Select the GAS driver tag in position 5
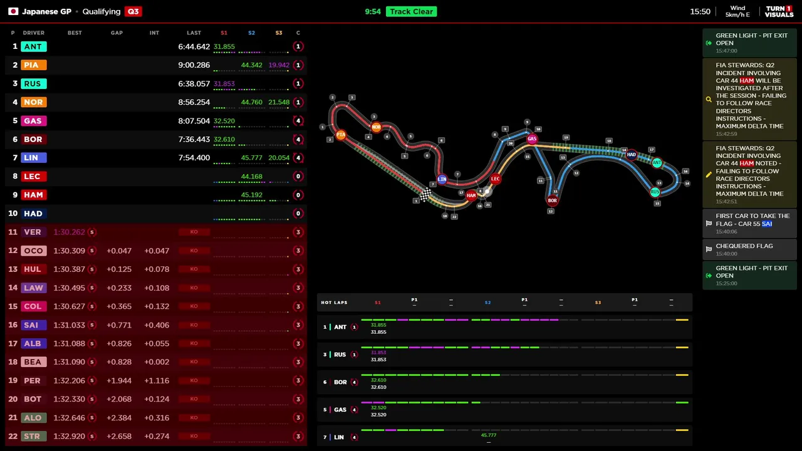The image size is (802, 451). pyautogui.click(x=33, y=121)
